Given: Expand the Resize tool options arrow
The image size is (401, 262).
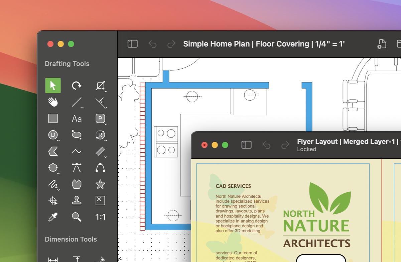Looking at the screenshot, I should (x=106, y=91).
